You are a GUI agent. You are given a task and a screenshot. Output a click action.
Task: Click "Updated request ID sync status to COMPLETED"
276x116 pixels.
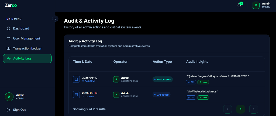coord(218,76)
